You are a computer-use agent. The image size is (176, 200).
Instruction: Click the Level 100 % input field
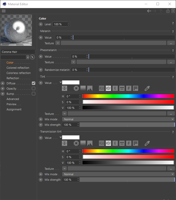[61, 24]
